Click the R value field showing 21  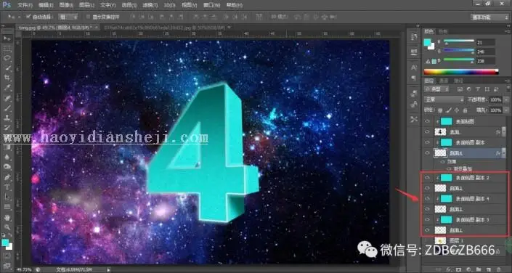pyautogui.click(x=486, y=42)
